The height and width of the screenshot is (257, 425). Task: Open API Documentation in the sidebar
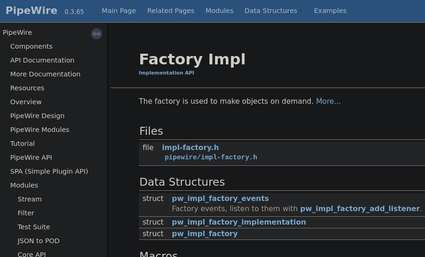(x=42, y=60)
